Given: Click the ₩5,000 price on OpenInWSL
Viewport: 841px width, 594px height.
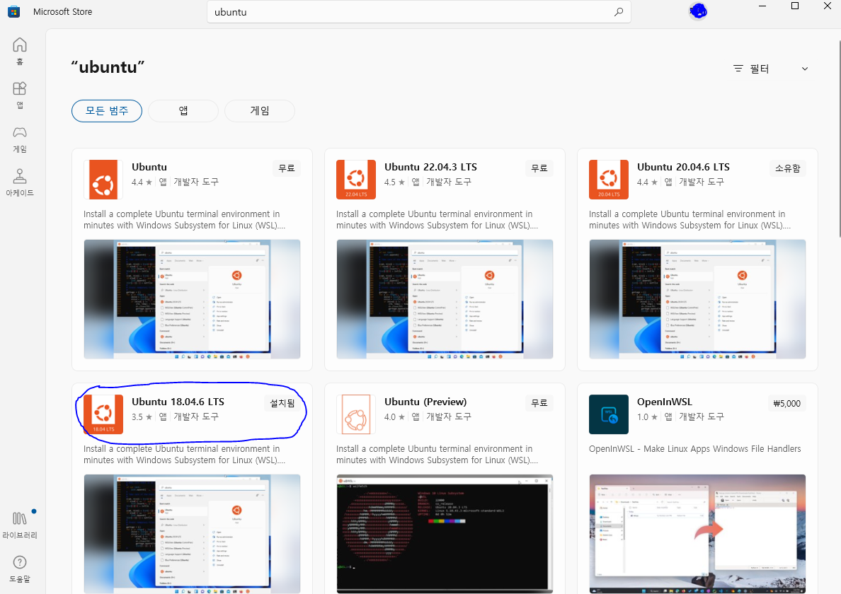Looking at the screenshot, I should [786, 403].
